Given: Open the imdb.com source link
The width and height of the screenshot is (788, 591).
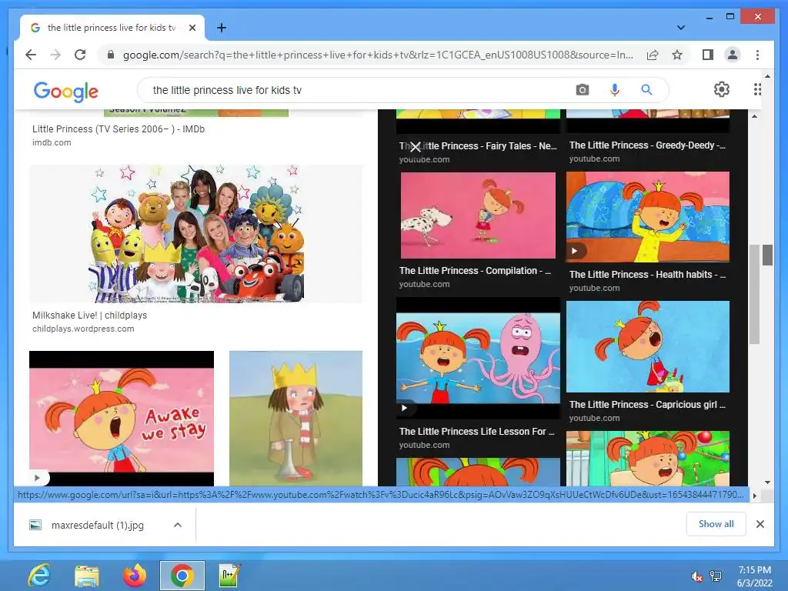Looking at the screenshot, I should (52, 142).
